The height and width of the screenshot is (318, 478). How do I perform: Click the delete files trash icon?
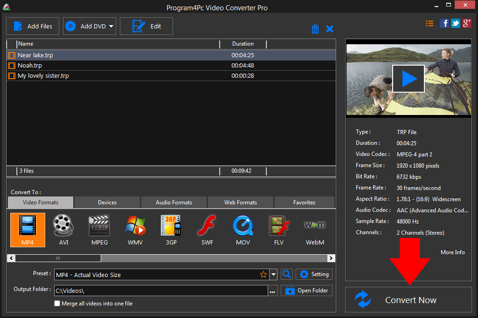tap(315, 28)
